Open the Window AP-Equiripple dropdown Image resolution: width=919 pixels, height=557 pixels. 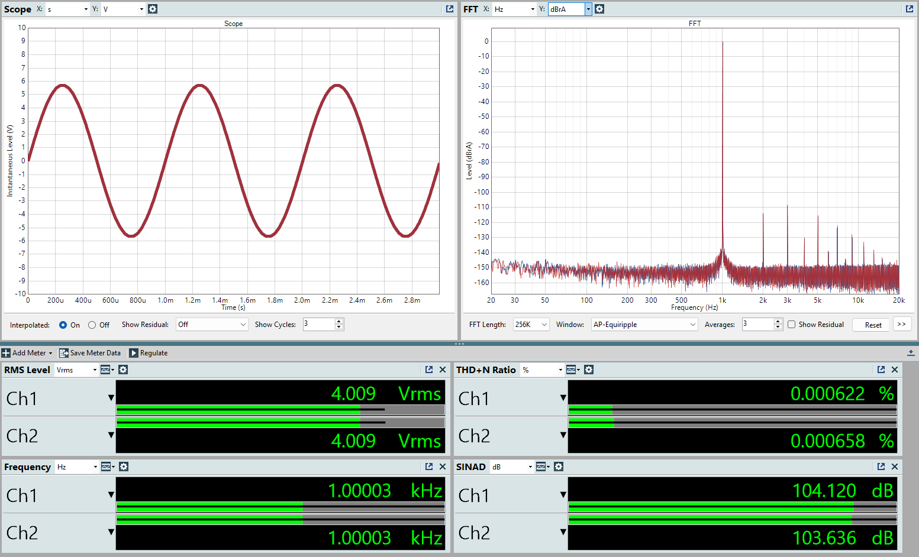pyautogui.click(x=644, y=325)
